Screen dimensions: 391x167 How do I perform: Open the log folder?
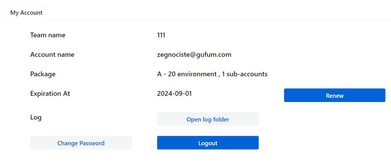click(x=208, y=119)
